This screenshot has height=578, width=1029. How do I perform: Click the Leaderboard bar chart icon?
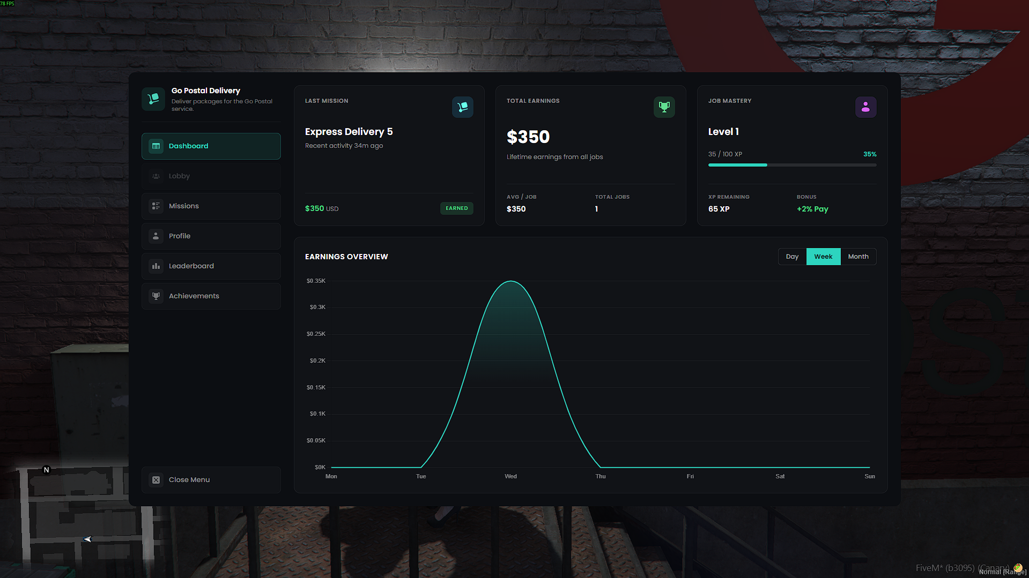tap(156, 266)
